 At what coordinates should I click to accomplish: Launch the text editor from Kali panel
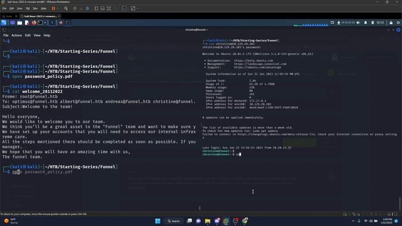click(27, 23)
